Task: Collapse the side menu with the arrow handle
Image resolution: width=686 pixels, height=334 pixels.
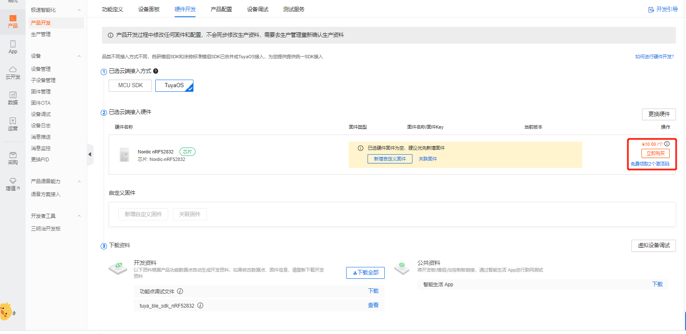Action: [90, 154]
